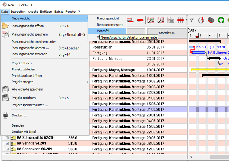Click the value 366.0 cell
This screenshot has height=161, width=229.
coord(79,138)
